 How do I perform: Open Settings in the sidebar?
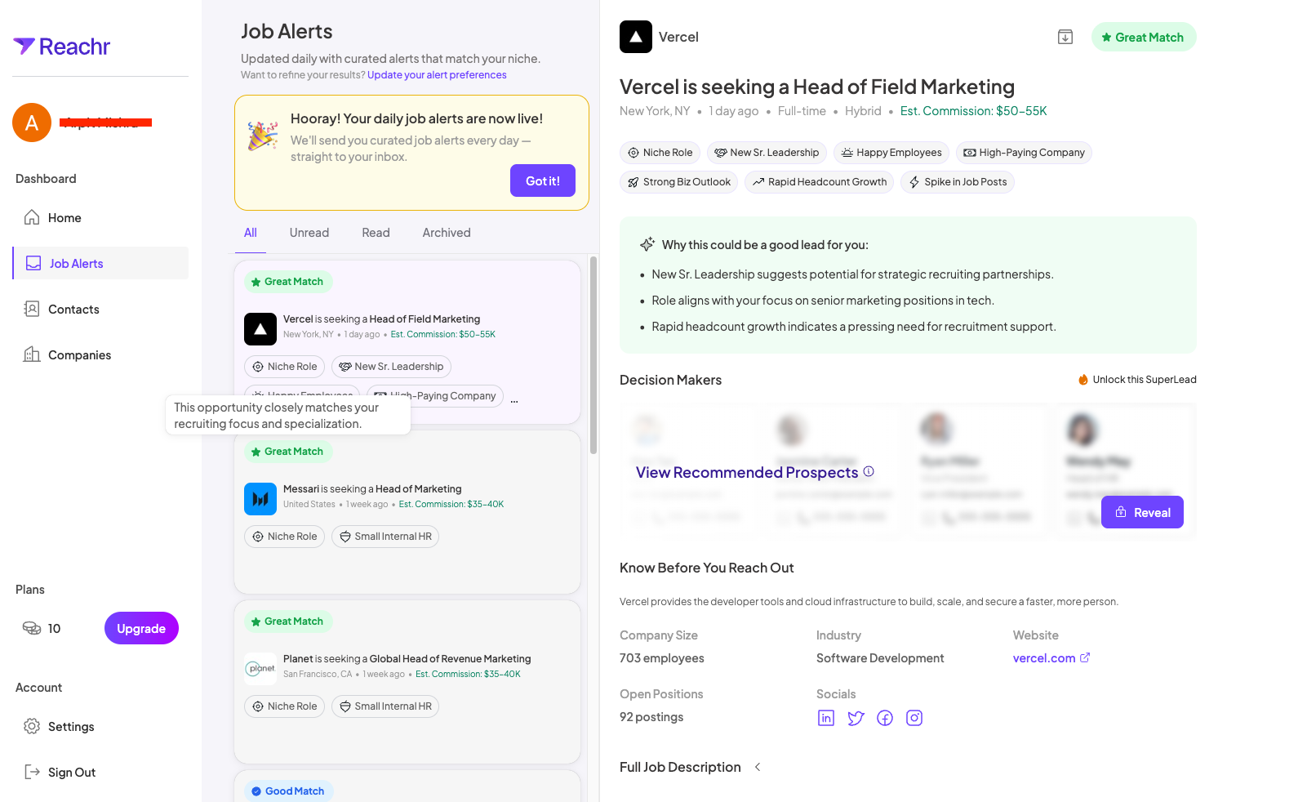pos(100,726)
